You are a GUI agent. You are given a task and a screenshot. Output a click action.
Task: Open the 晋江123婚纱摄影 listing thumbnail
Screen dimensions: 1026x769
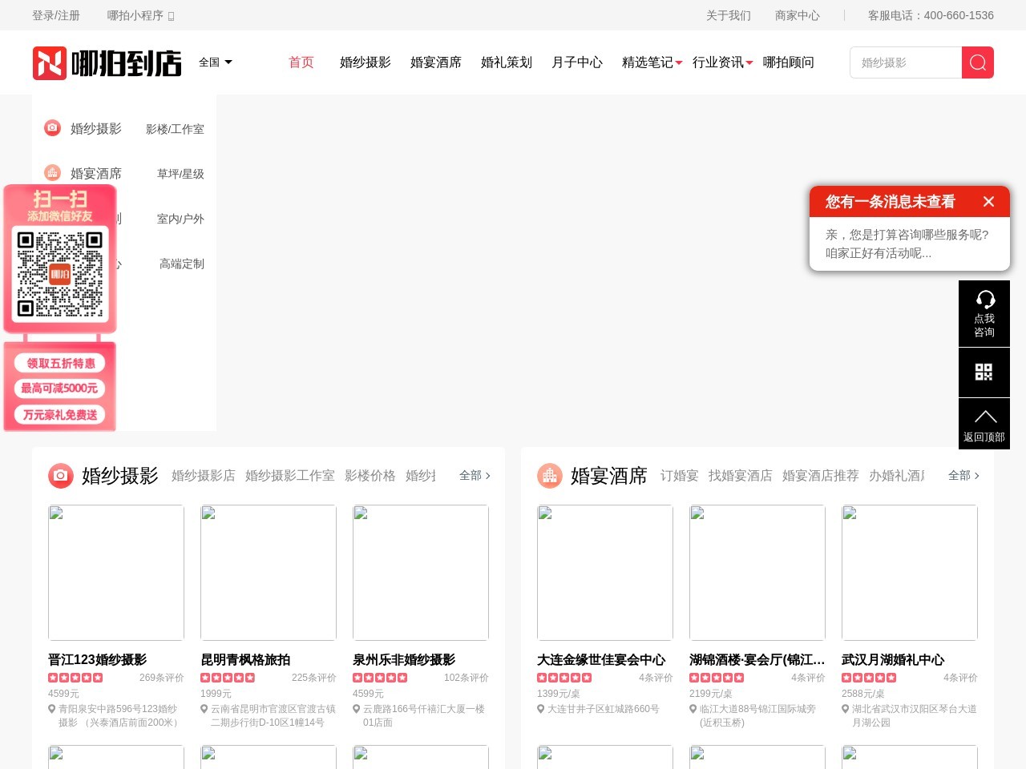(115, 572)
